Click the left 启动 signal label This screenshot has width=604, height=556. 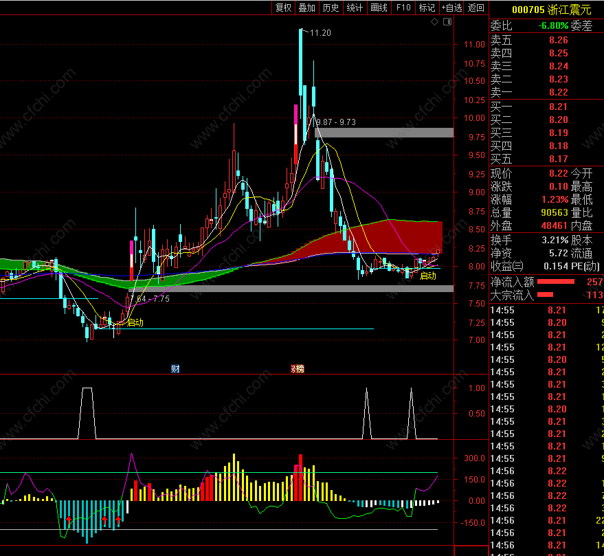click(135, 323)
